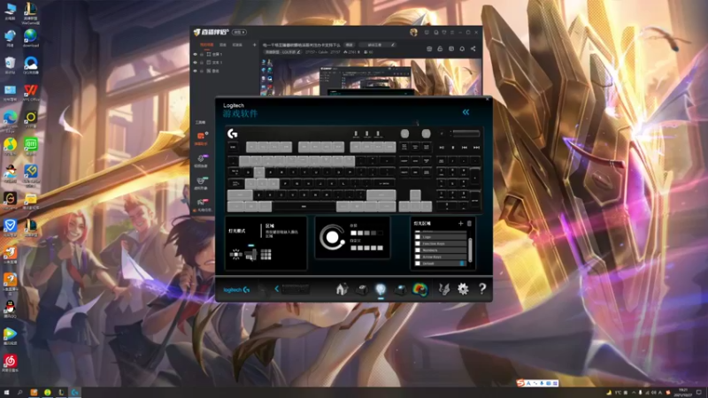The image size is (708, 398).
Task: Open the gear settings icon in Logitech software
Action: pos(463,289)
